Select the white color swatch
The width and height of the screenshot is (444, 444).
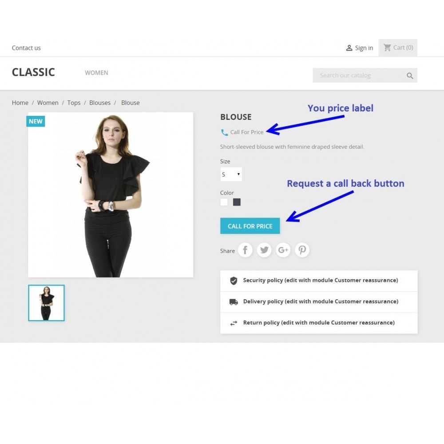[x=224, y=202]
